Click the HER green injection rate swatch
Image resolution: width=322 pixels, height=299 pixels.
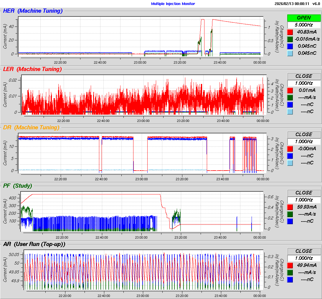(x=290, y=39)
